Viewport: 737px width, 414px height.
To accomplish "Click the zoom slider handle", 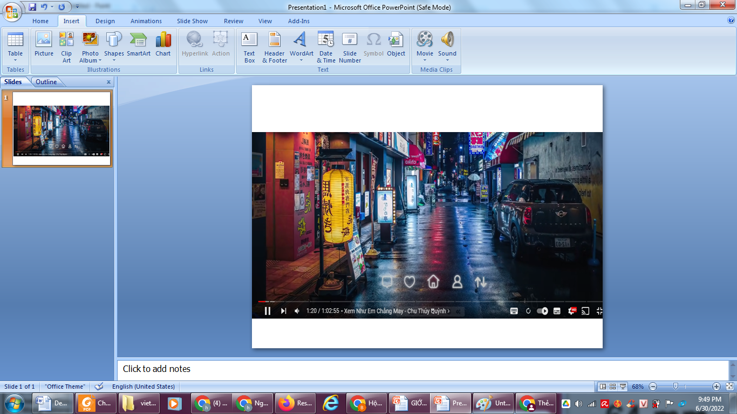I will click(x=675, y=387).
